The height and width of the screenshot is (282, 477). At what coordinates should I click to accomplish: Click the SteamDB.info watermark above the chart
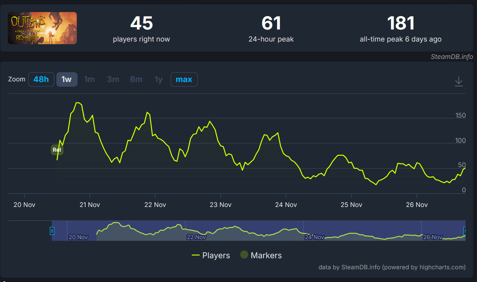[452, 57]
